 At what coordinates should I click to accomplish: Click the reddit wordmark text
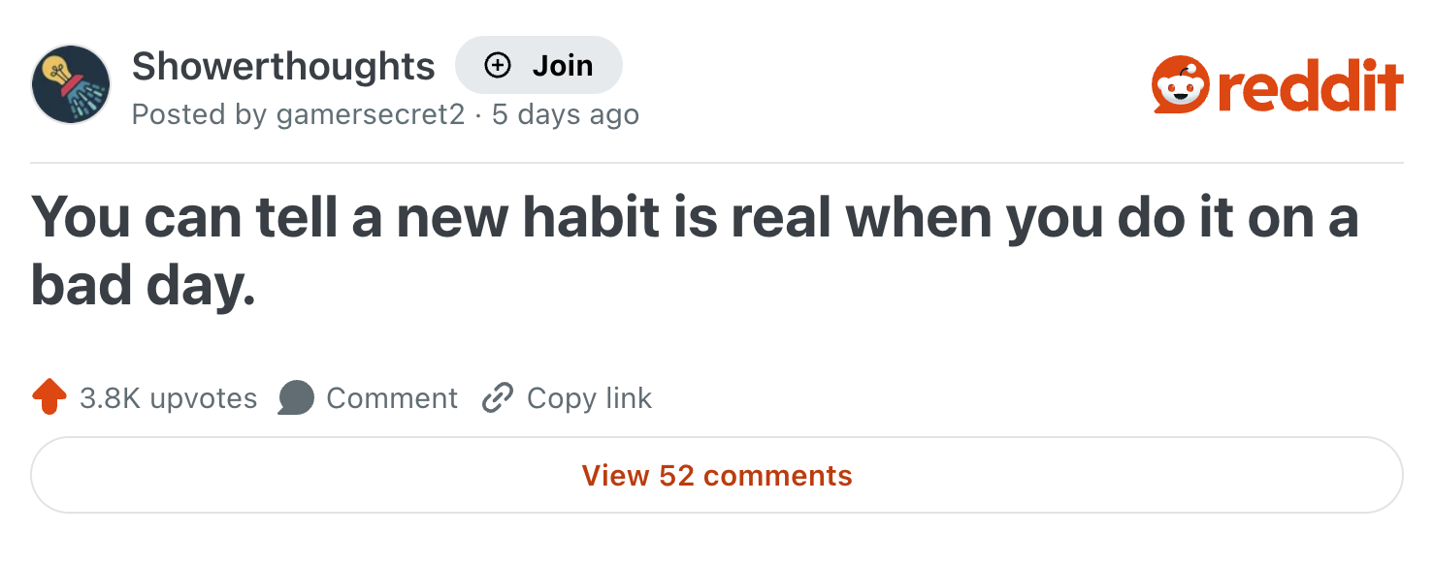1310,86
